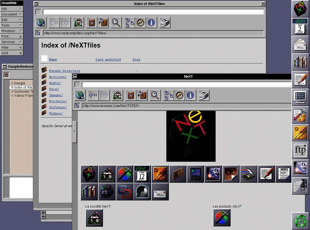The width and height of the screenshot is (310, 230).
Task: Open the Mail envelope icon in dock
Action: point(300,44)
